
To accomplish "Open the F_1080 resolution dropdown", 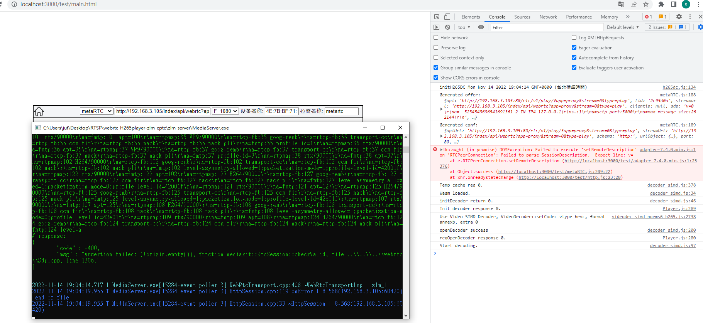I will point(225,111).
